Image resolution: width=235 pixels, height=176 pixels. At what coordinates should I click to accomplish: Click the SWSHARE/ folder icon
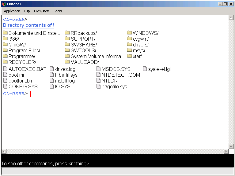point(67,44)
